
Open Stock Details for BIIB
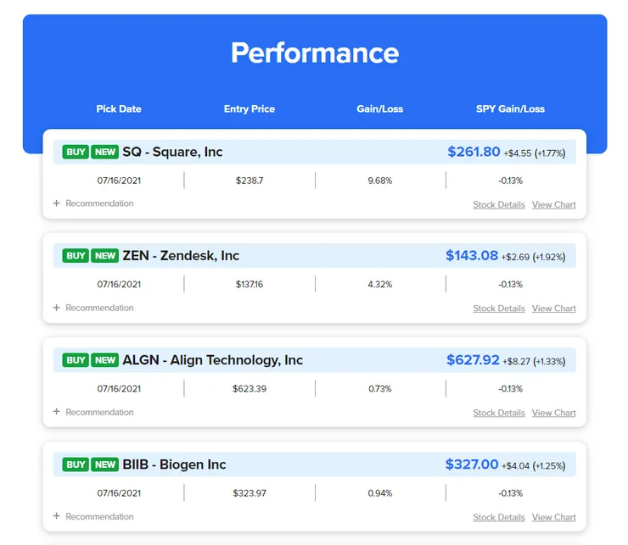499,517
